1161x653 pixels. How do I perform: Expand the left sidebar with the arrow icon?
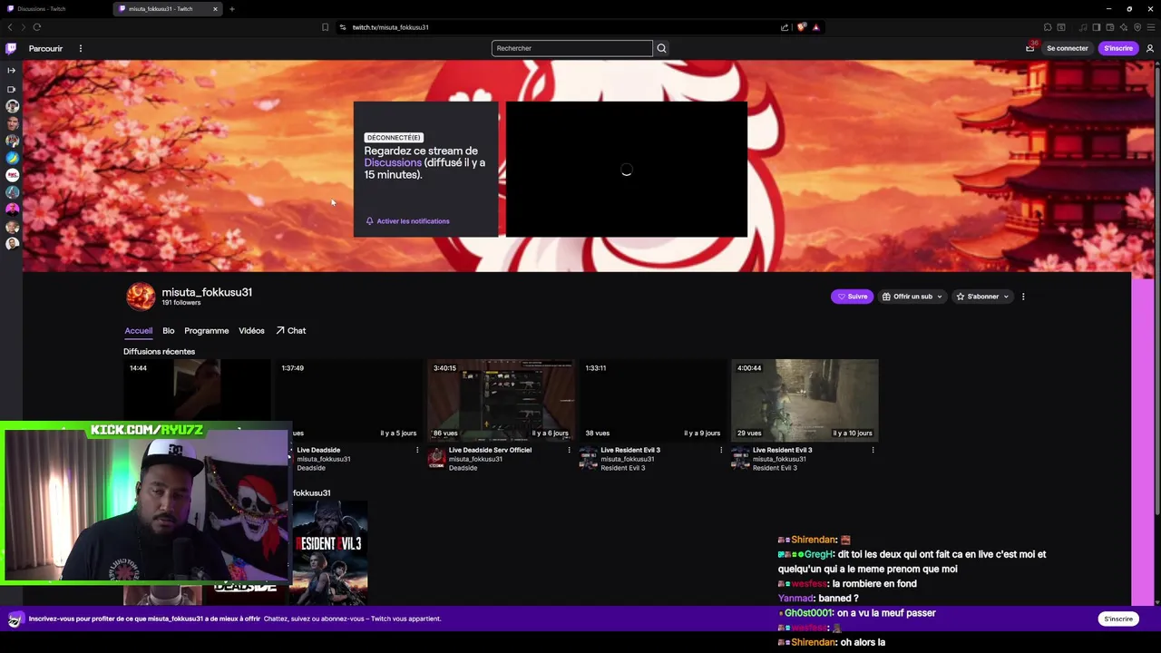click(12, 70)
